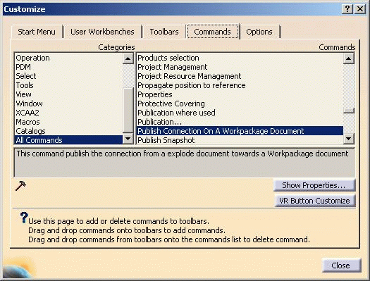The image size is (370, 281).
Task: Open the User Workbenches tab
Action: tap(102, 32)
